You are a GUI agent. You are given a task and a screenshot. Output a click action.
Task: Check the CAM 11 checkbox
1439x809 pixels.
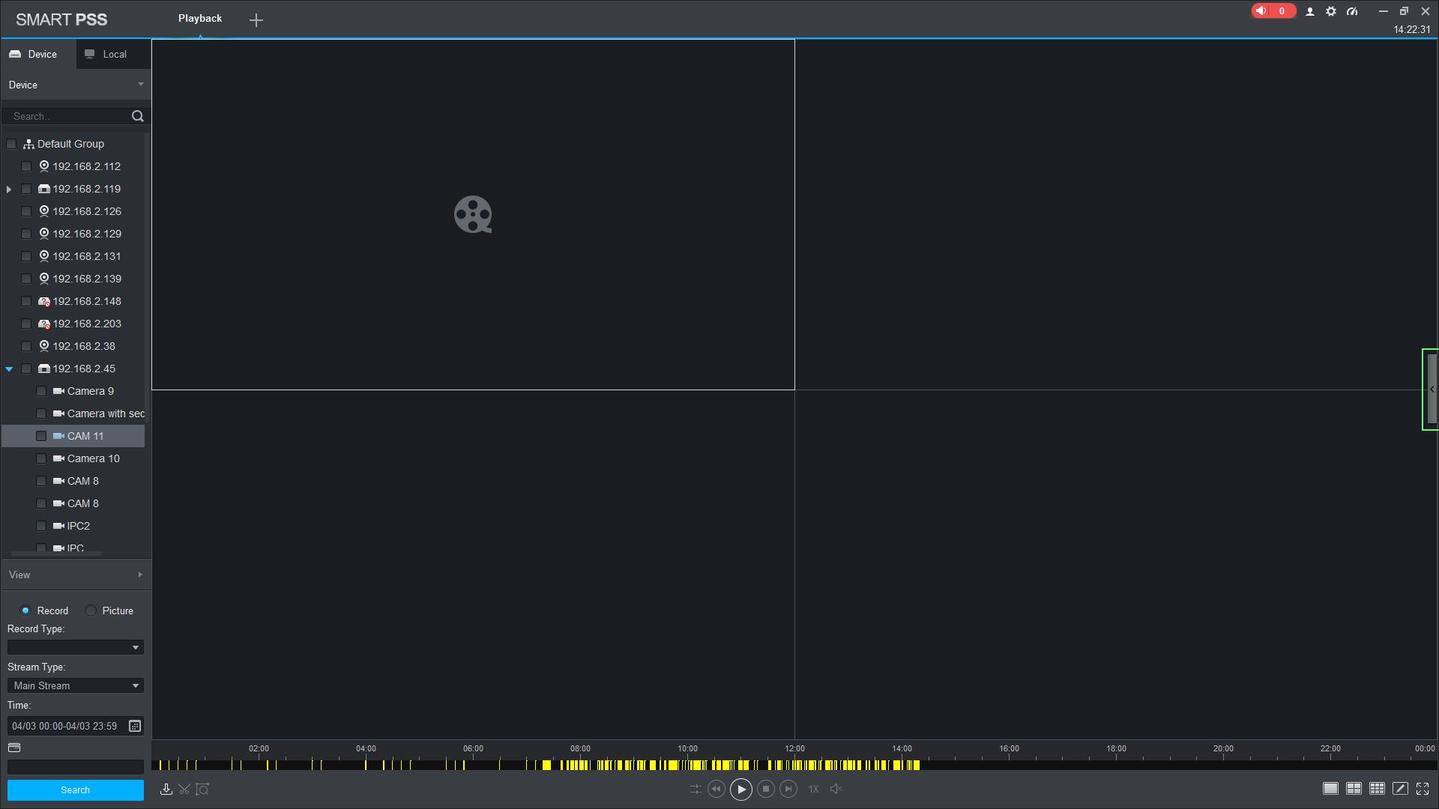41,436
